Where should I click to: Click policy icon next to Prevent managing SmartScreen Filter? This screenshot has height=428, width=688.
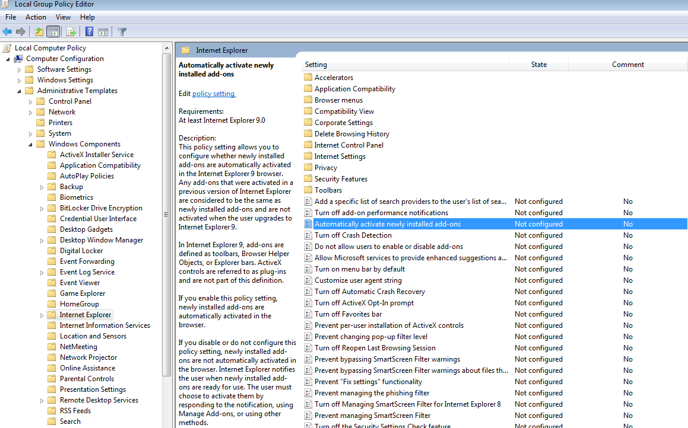[308, 416]
